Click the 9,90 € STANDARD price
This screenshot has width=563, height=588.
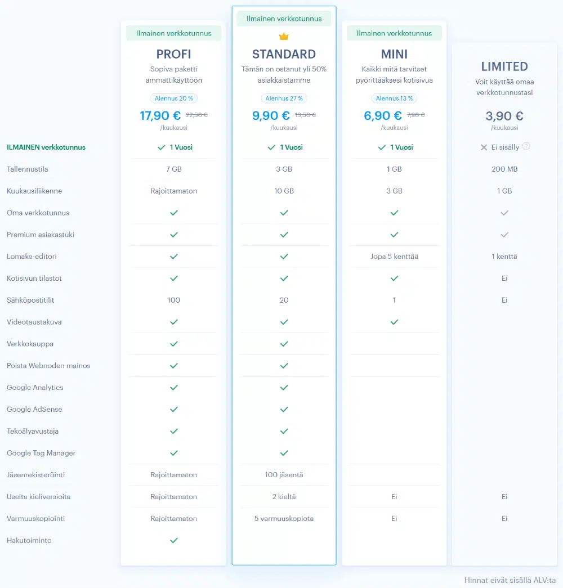click(271, 116)
